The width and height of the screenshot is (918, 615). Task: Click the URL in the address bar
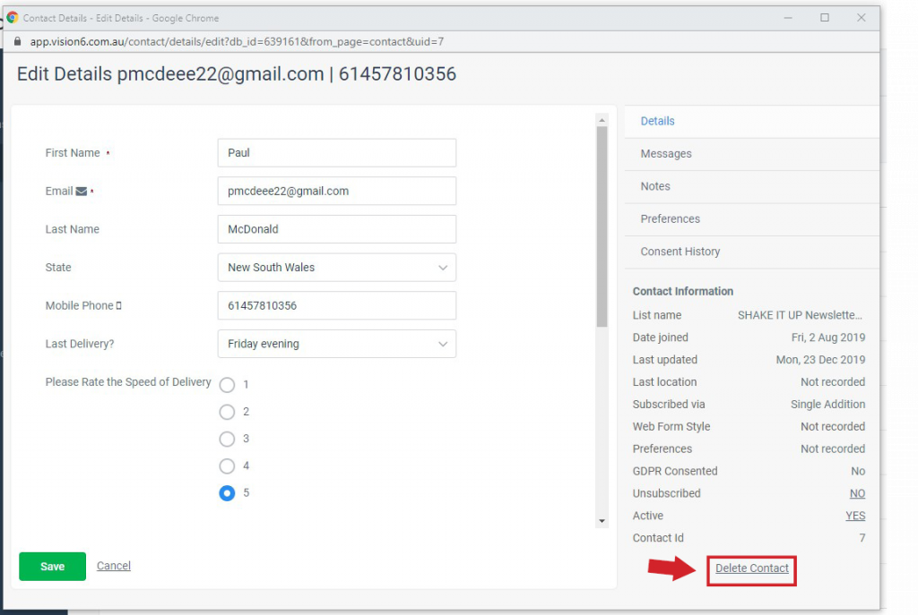(237, 41)
